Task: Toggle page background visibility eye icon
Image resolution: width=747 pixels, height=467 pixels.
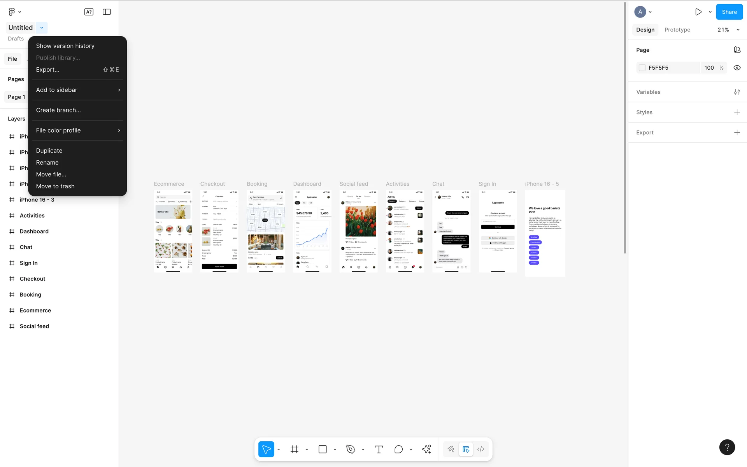Action: coord(737,68)
